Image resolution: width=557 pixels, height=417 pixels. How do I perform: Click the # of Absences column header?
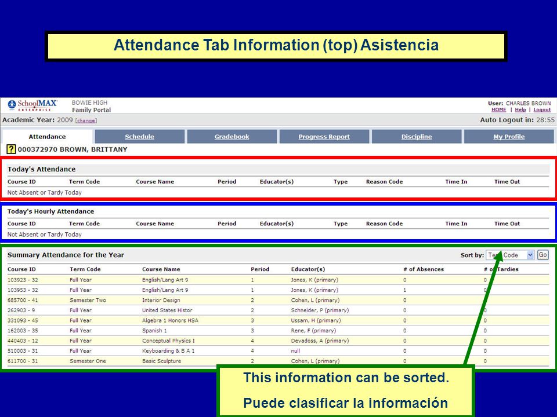pyautogui.click(x=424, y=269)
